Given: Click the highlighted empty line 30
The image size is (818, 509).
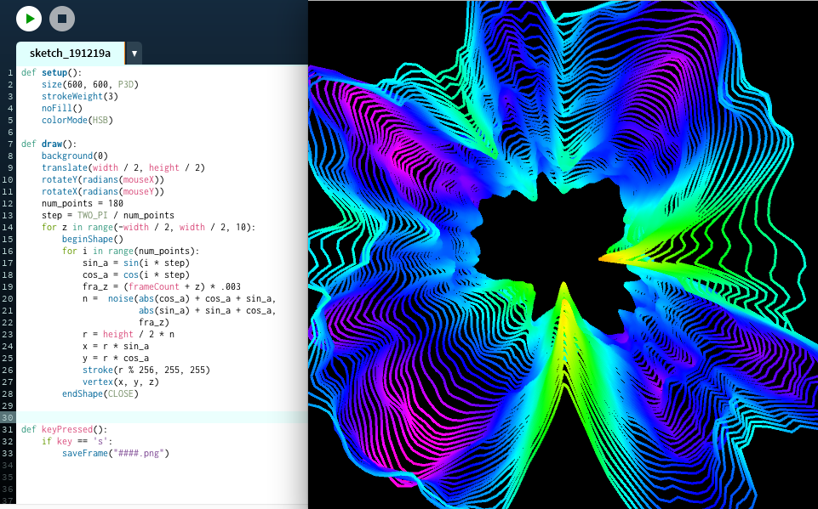Looking at the screenshot, I should pos(162,418).
